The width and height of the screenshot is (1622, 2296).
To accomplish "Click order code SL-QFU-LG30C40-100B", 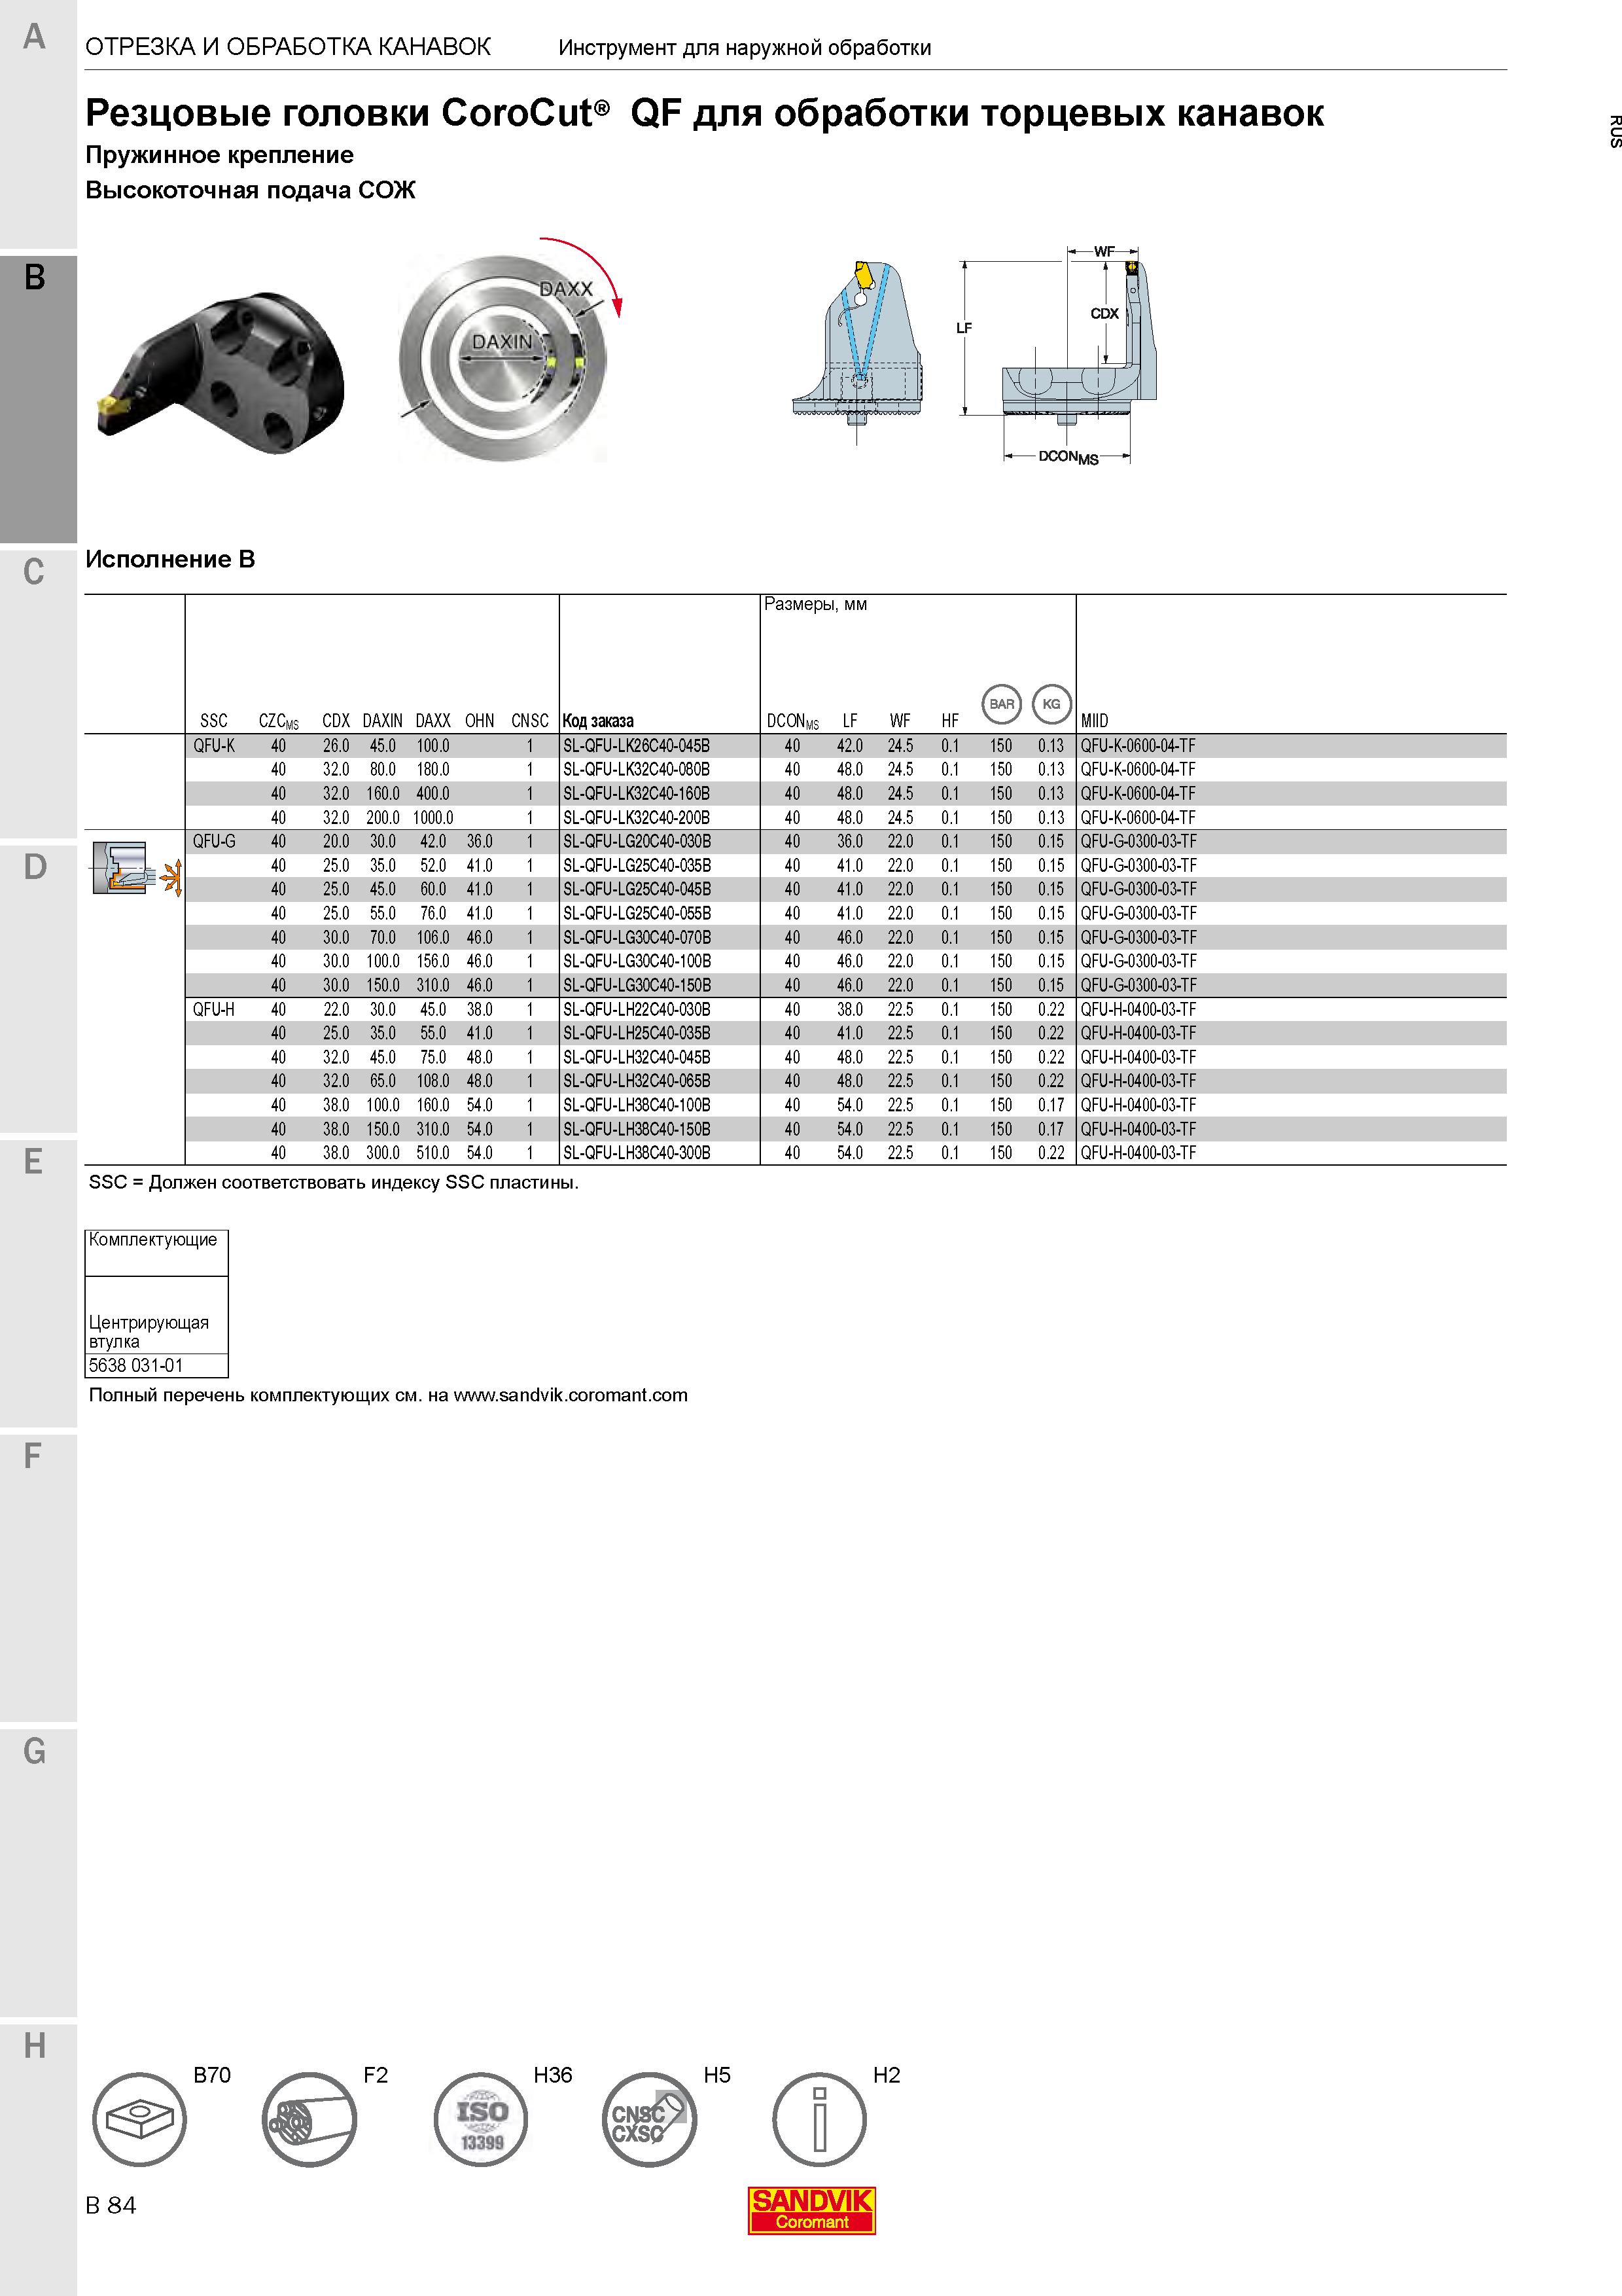I will [637, 962].
